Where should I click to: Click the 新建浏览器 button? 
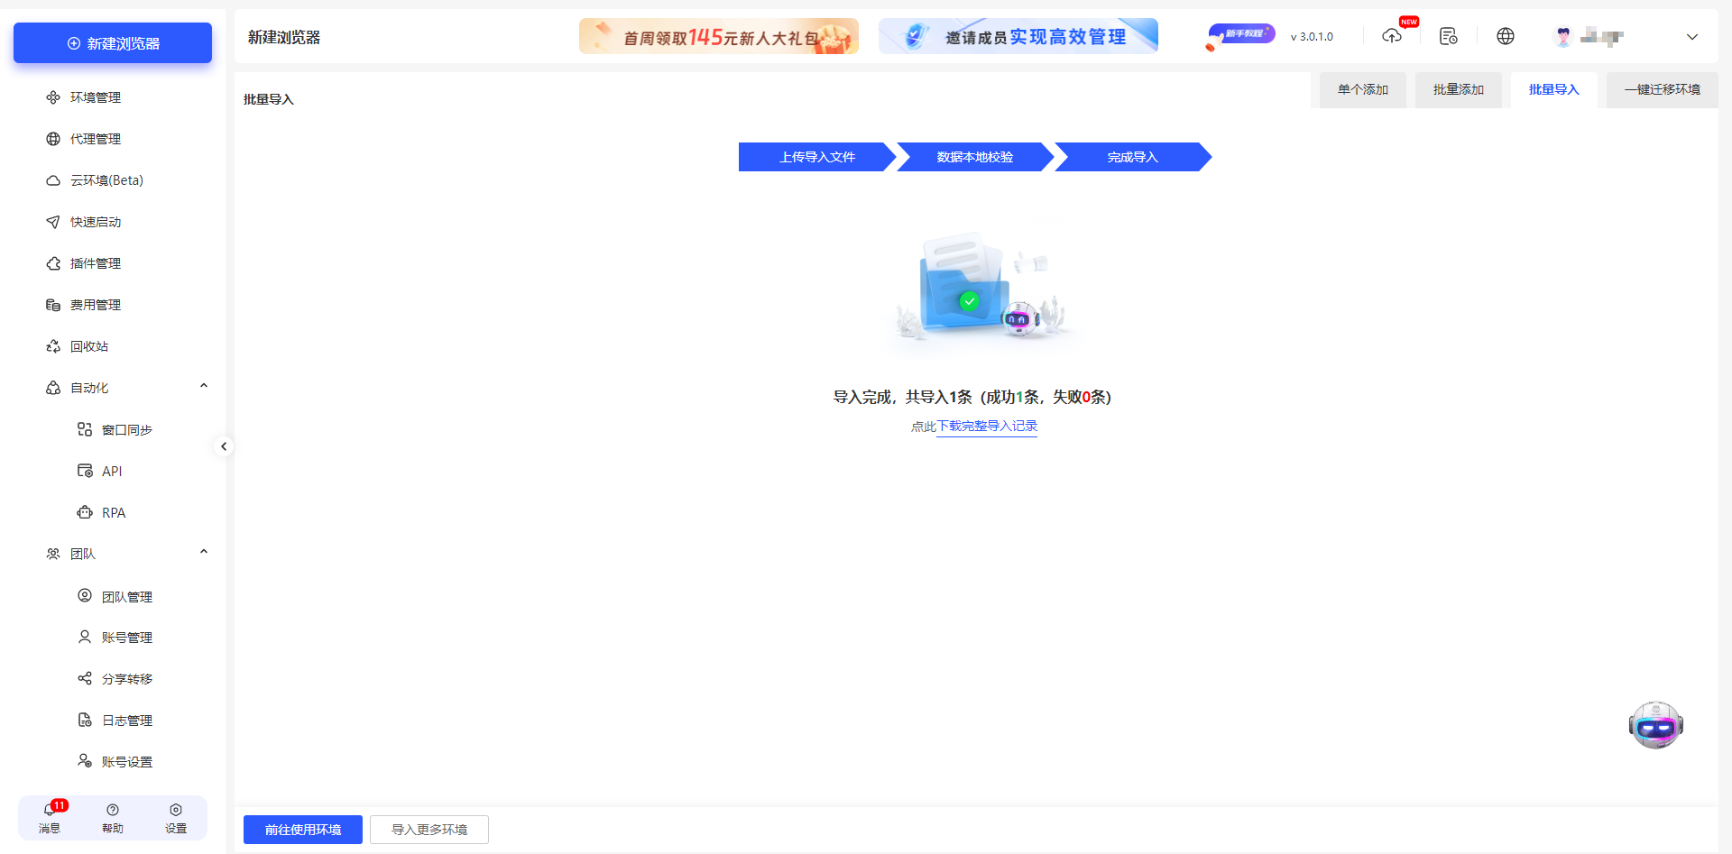coord(112,42)
